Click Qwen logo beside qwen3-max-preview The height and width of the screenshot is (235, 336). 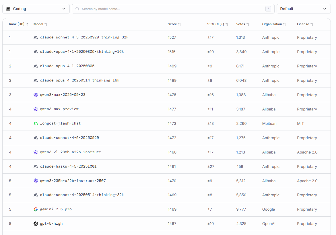(36, 109)
